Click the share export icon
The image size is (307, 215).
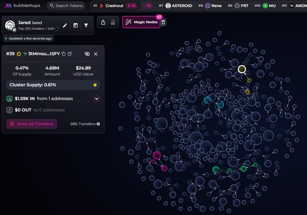tap(103, 22)
